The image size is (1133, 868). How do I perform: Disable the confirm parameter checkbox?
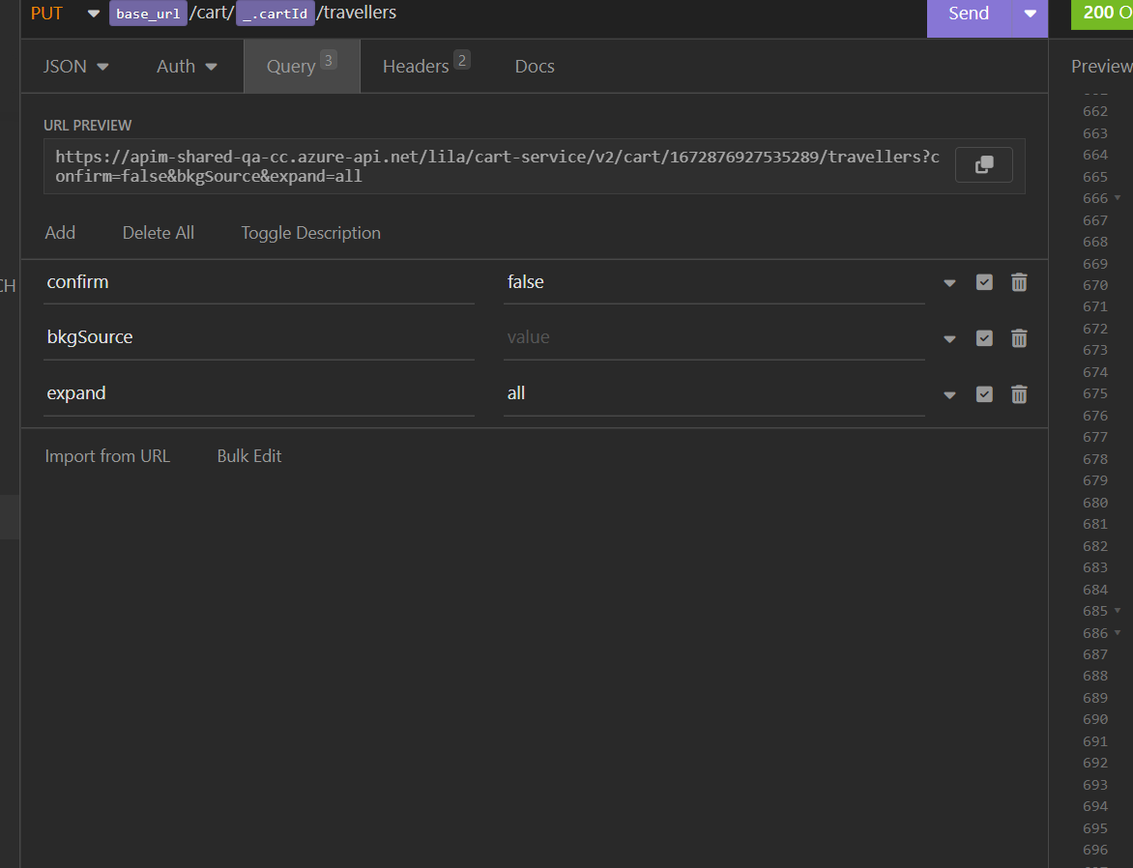(x=984, y=281)
